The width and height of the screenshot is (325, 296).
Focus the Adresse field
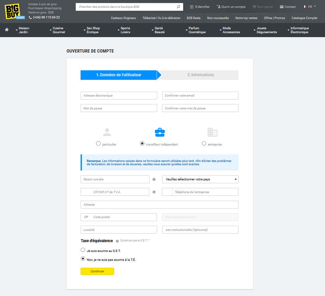pos(160,205)
